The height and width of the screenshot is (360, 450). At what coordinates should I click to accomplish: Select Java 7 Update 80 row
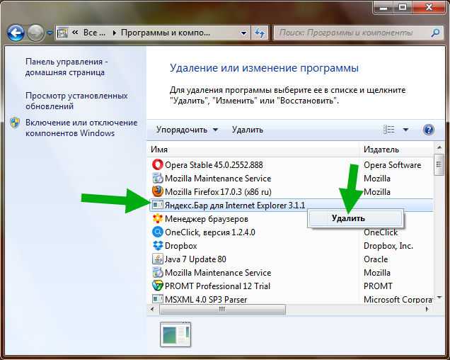(x=290, y=259)
